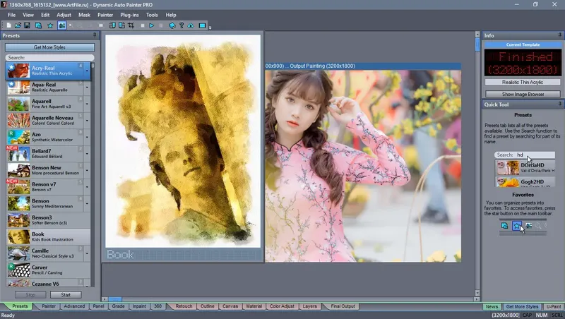
Task: Toggle the Info panel pin
Action: point(559,35)
